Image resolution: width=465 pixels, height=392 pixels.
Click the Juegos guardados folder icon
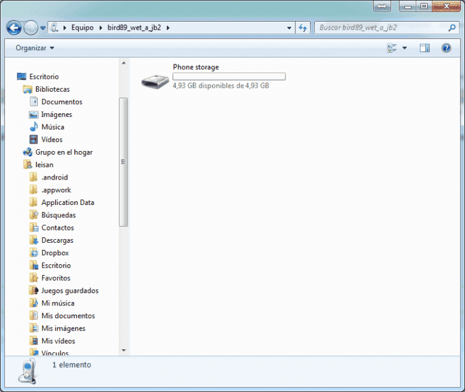(34, 290)
